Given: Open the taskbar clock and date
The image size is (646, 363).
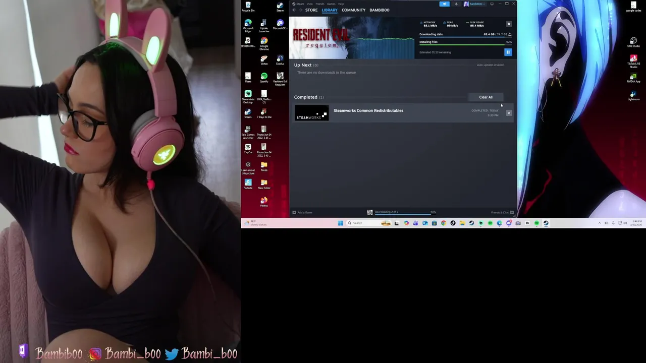Looking at the screenshot, I should click(x=637, y=223).
